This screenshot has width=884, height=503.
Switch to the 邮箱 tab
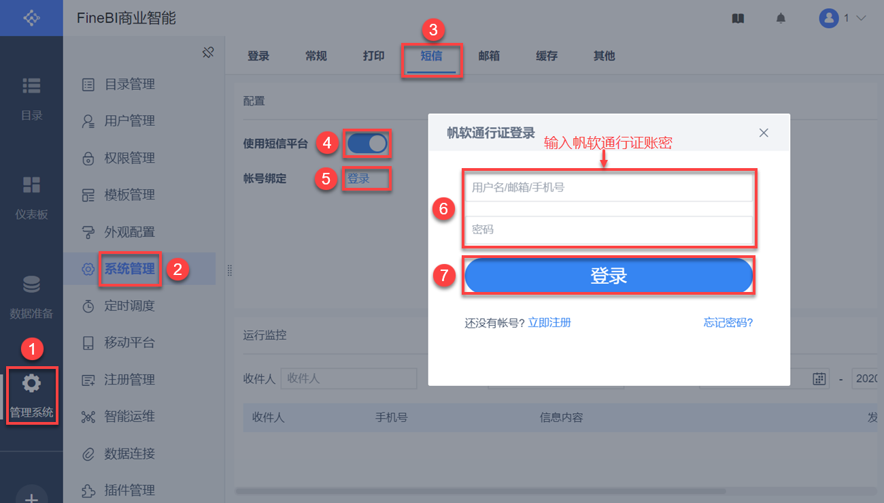tap(489, 56)
